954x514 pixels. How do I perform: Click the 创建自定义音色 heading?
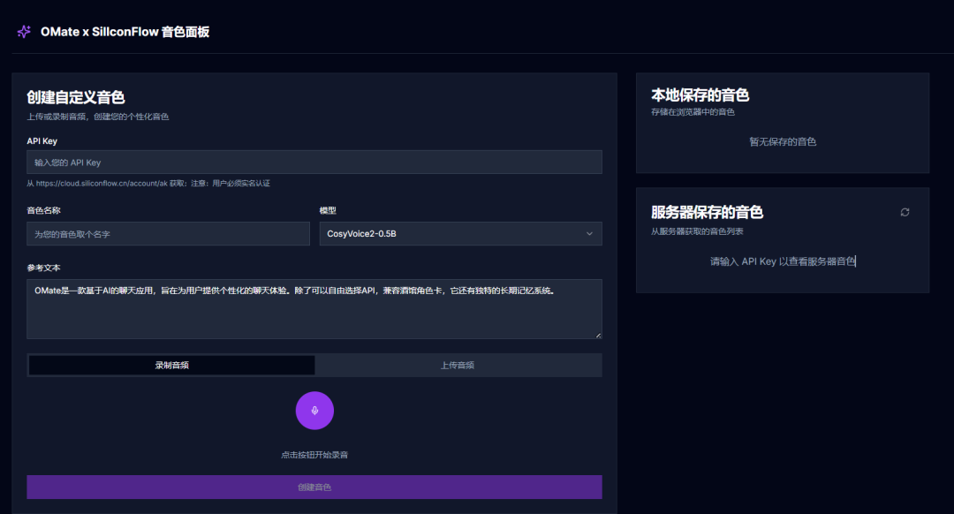coord(75,97)
